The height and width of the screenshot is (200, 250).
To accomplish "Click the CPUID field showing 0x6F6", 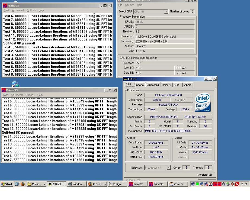I will pos(165,22).
